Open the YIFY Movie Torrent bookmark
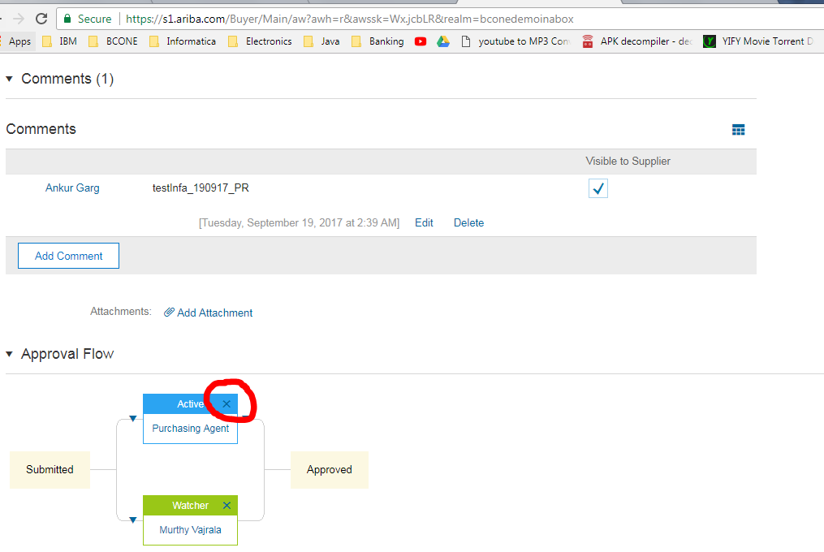The image size is (824, 552). tap(758, 41)
